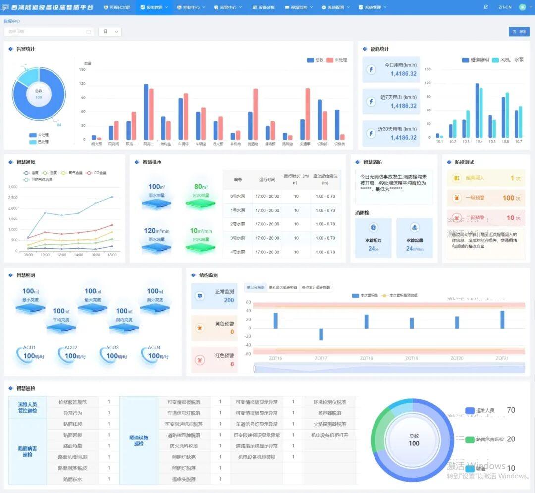Click the notification bell icon in header

[485, 7]
